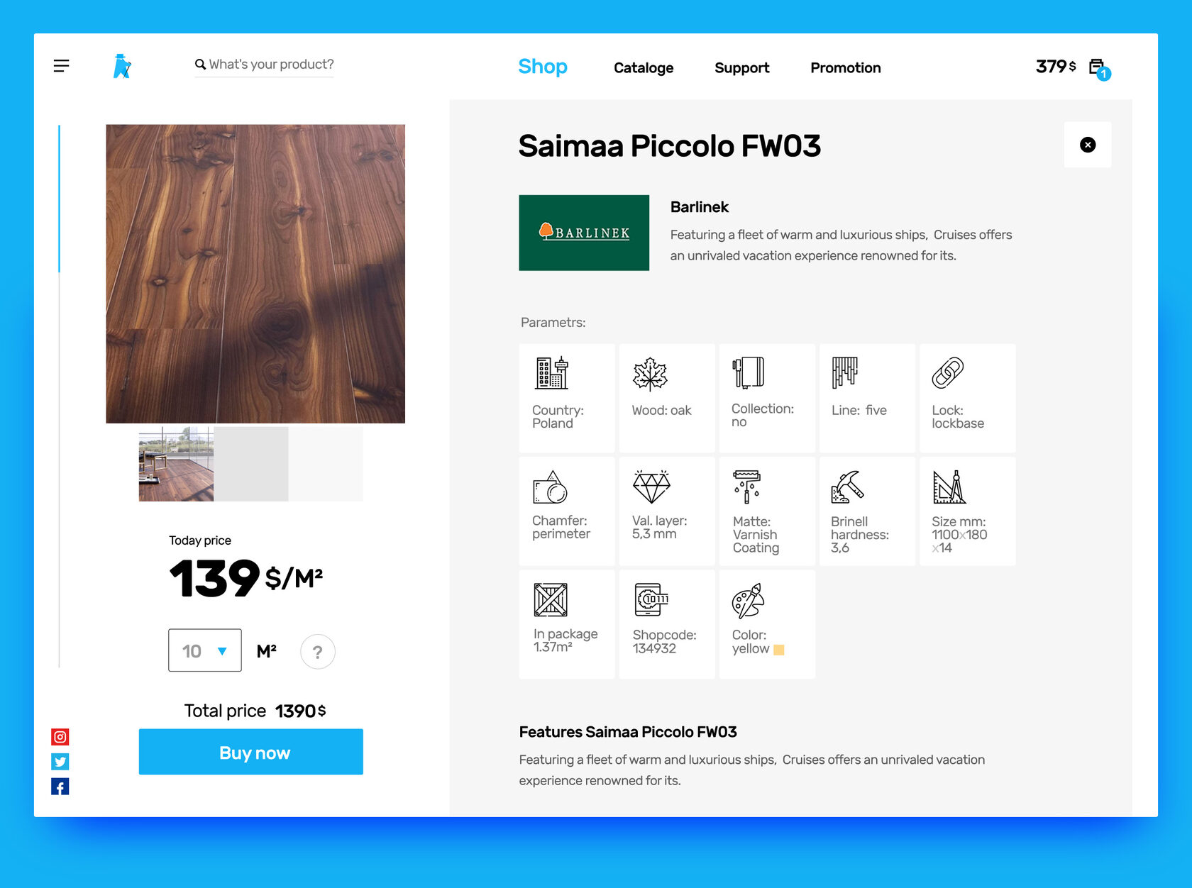Go to the Shop tab
This screenshot has height=888, width=1192.
point(543,67)
